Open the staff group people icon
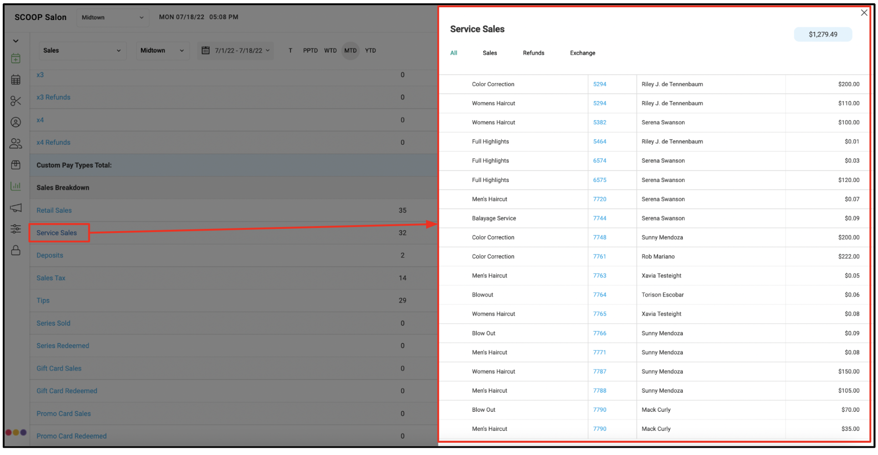Image resolution: width=878 pixels, height=455 pixels. (x=15, y=144)
